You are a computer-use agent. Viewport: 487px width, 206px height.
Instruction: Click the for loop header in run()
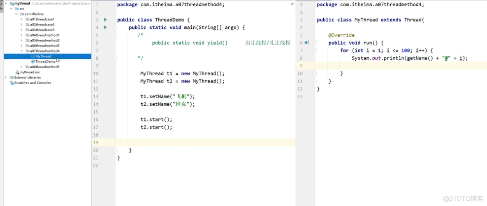[386, 50]
